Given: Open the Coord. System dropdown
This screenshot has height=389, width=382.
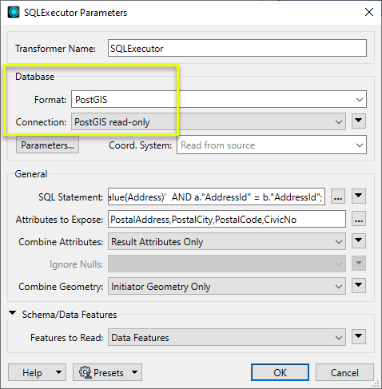Looking at the screenshot, I should tap(272, 145).
